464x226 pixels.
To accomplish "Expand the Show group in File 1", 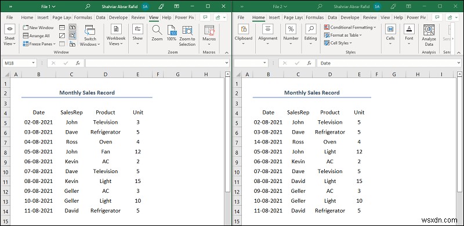I will point(137,35).
